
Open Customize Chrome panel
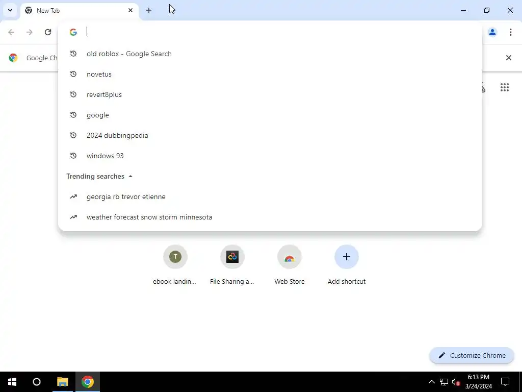point(472,355)
